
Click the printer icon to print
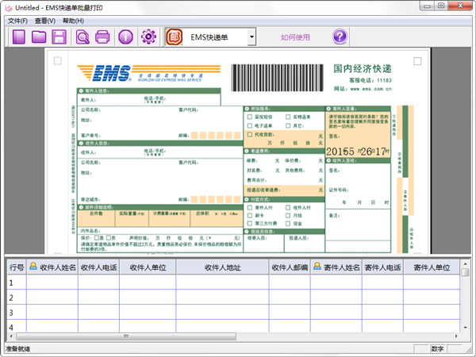[x=102, y=37]
